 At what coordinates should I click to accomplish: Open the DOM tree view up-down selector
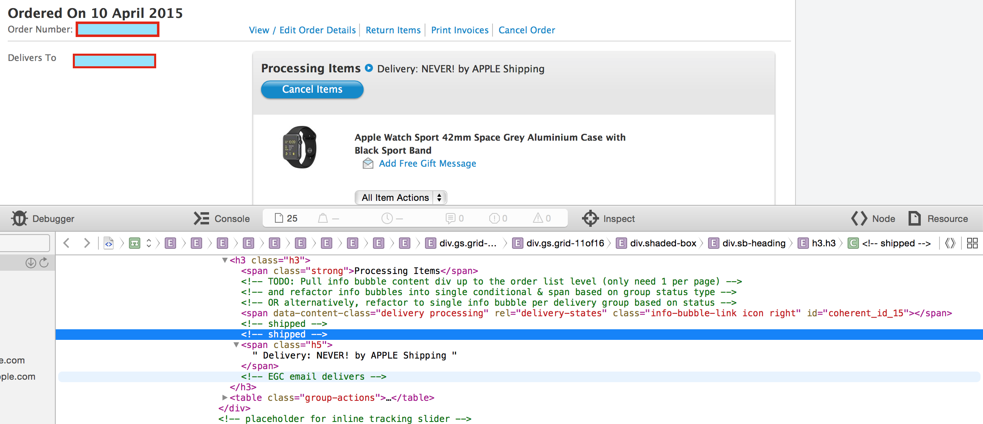149,243
